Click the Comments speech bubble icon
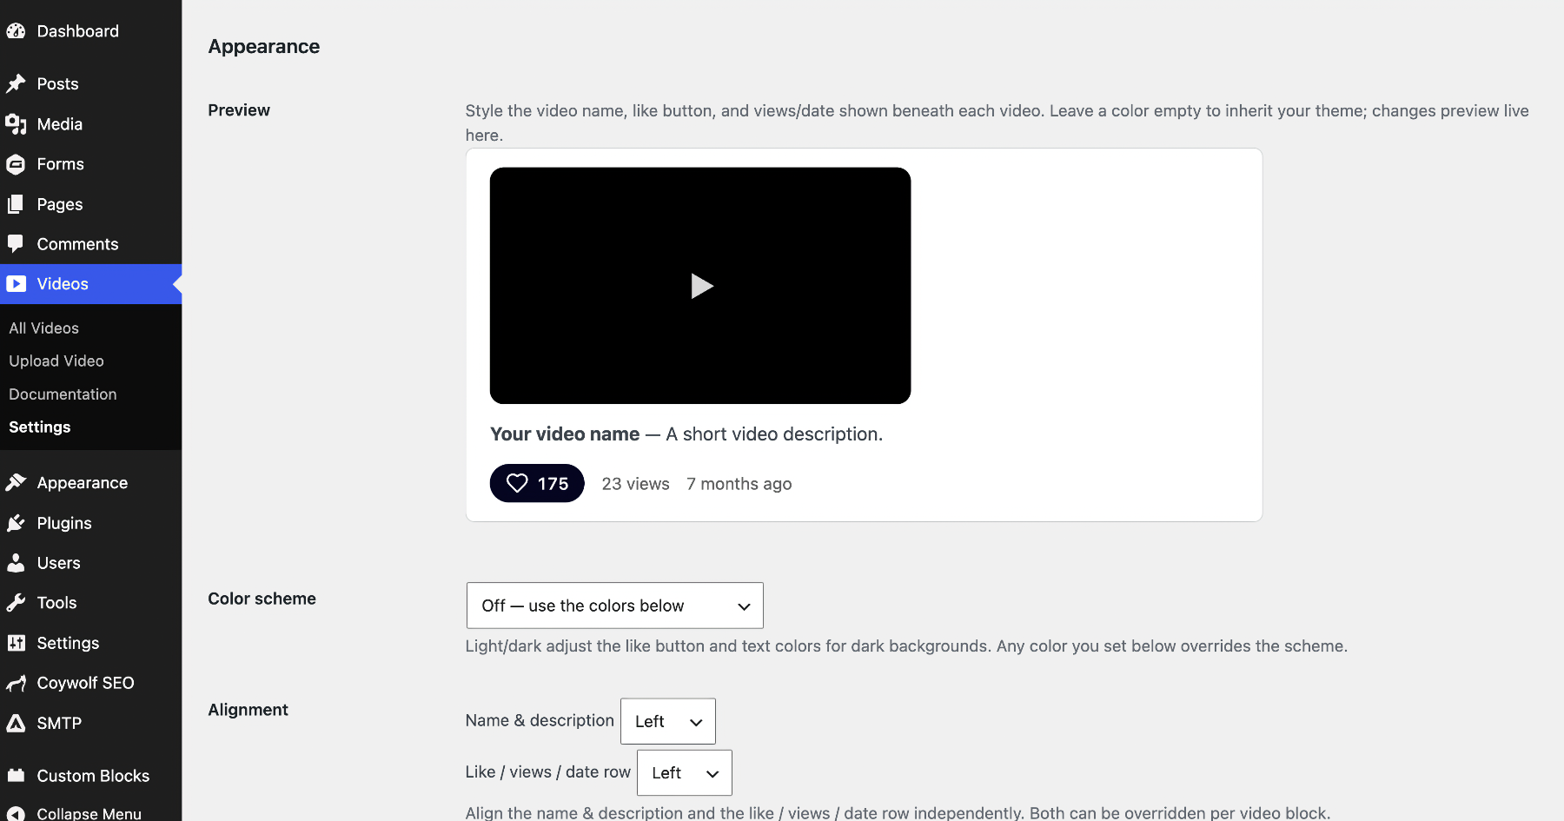This screenshot has width=1564, height=821. [x=16, y=244]
